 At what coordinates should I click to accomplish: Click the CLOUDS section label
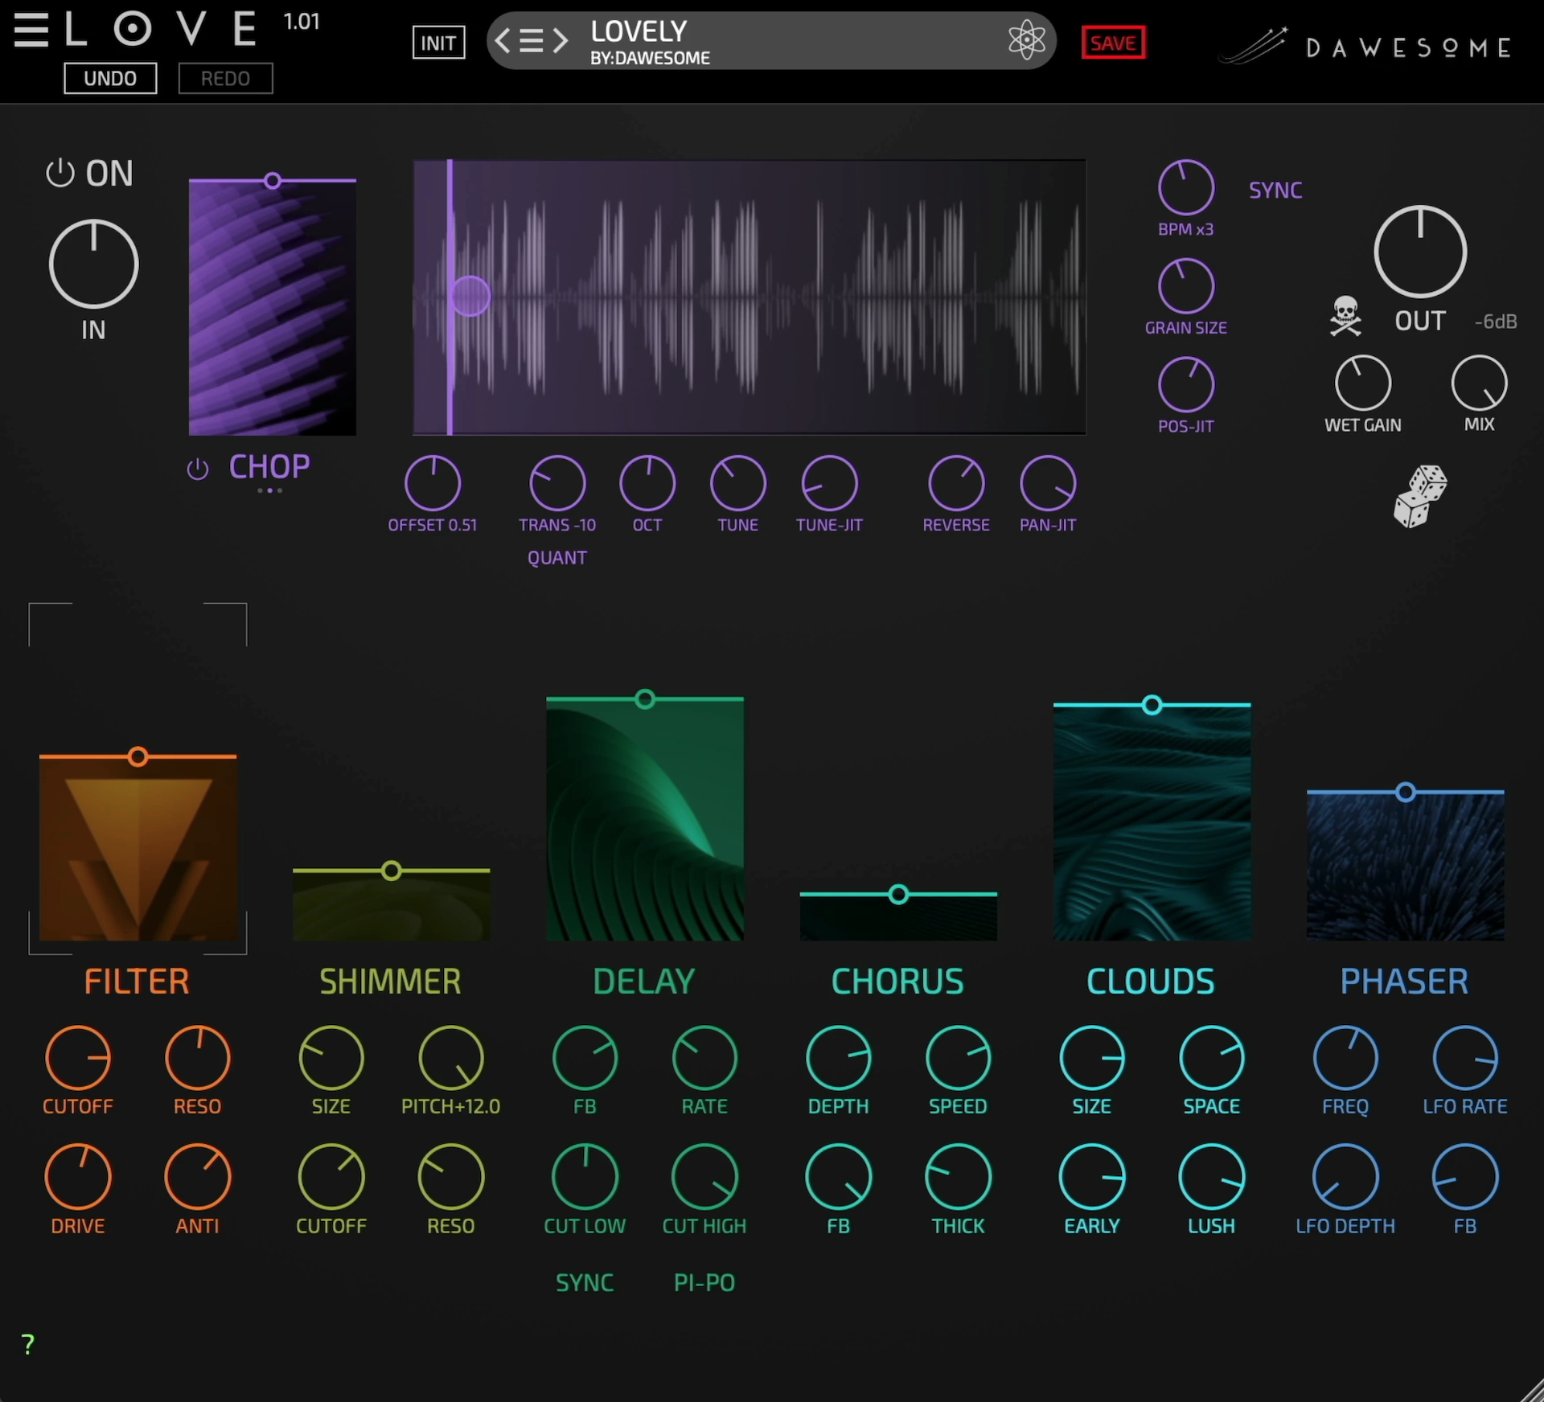[1150, 982]
